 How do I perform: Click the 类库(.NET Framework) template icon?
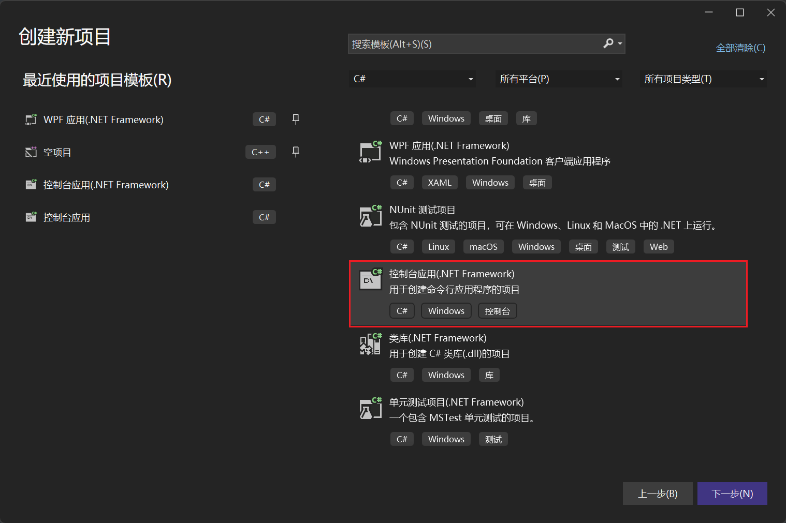pyautogui.click(x=371, y=345)
